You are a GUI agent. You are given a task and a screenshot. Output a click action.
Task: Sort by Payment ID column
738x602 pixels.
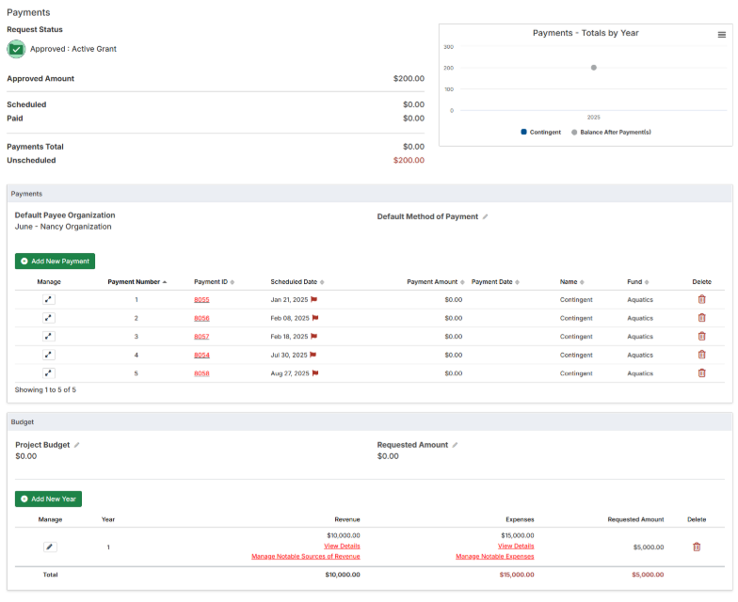(x=215, y=282)
